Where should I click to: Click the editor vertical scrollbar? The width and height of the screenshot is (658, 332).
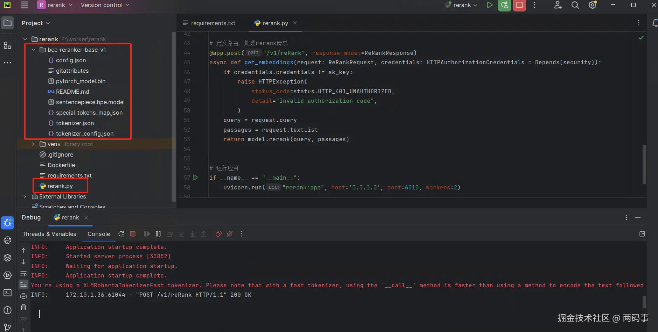tap(644, 165)
